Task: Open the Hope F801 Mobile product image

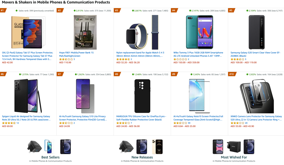Action: coord(85,32)
